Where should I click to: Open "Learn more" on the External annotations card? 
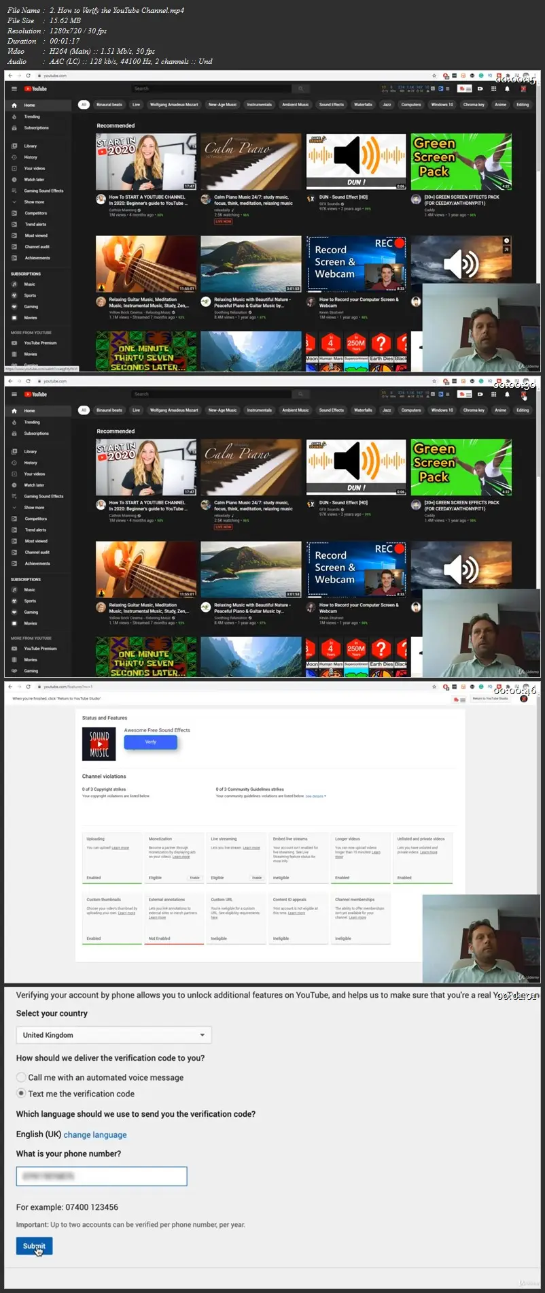point(157,917)
